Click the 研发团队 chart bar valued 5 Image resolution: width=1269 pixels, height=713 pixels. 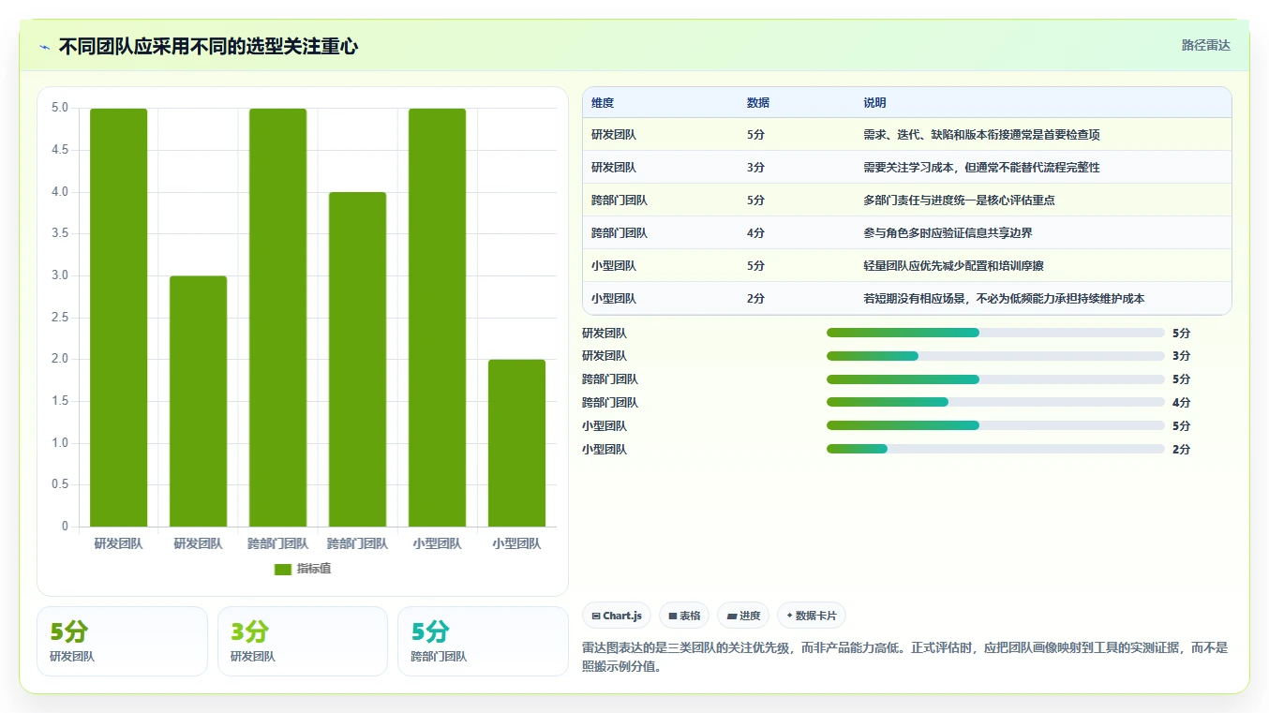pos(118,318)
